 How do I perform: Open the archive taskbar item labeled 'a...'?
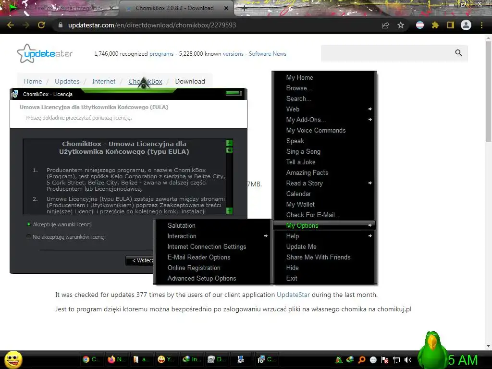(x=142, y=359)
